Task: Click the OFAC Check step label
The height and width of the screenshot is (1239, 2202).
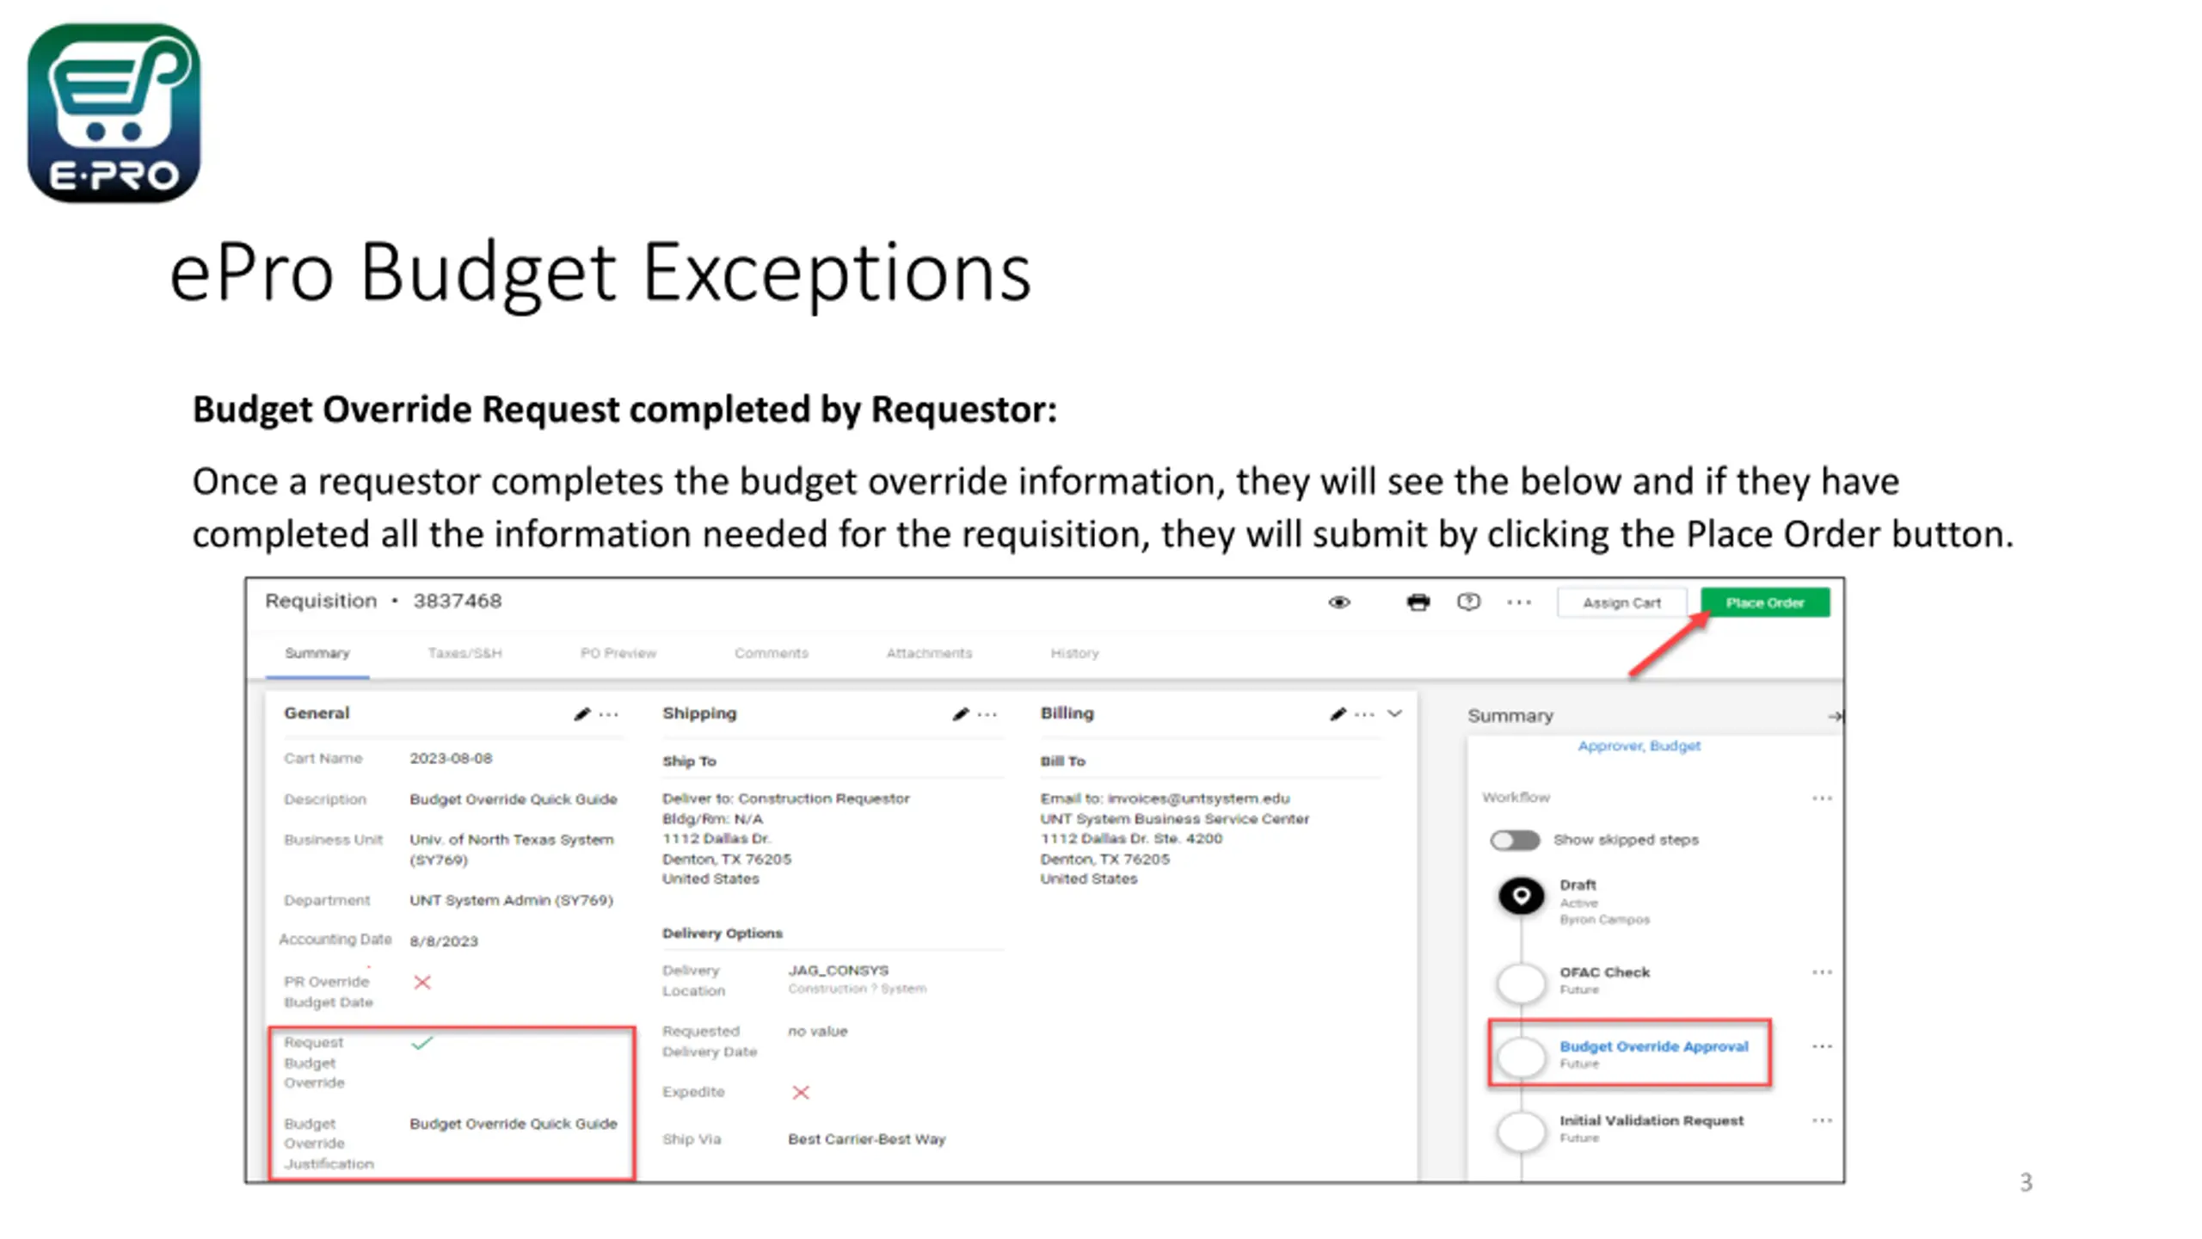Action: (x=1604, y=972)
